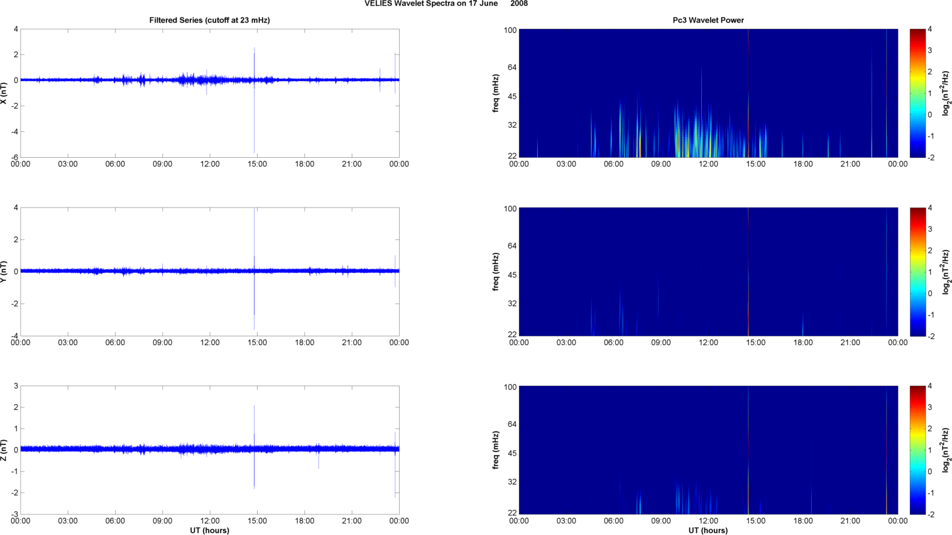952x535 pixels.
Task: Click 'freq (mHz)' label of middle spectrogram
Action: (x=496, y=272)
